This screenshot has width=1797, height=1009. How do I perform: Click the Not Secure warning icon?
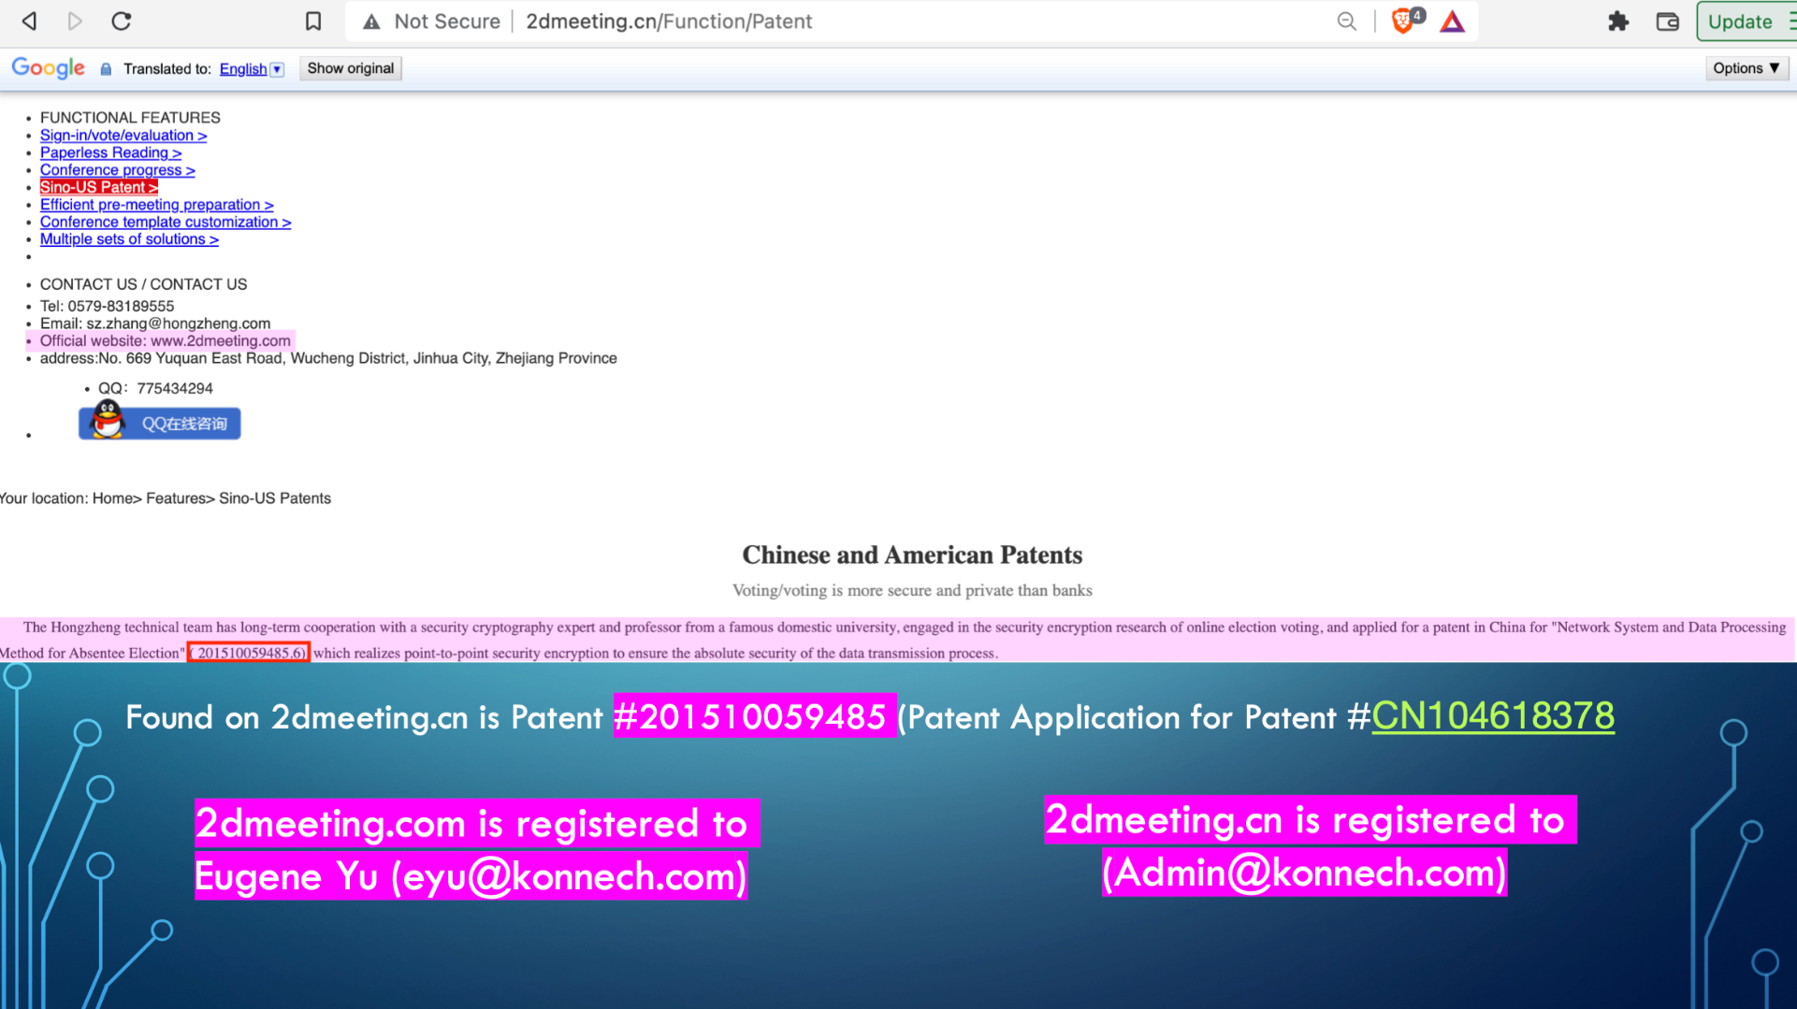(372, 21)
